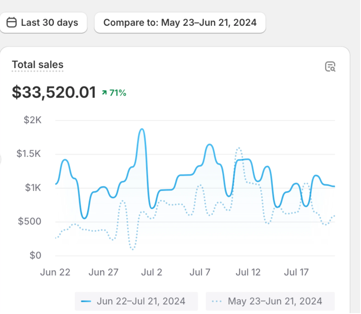Click the Total sales heading
The image size is (361, 314).
point(38,65)
